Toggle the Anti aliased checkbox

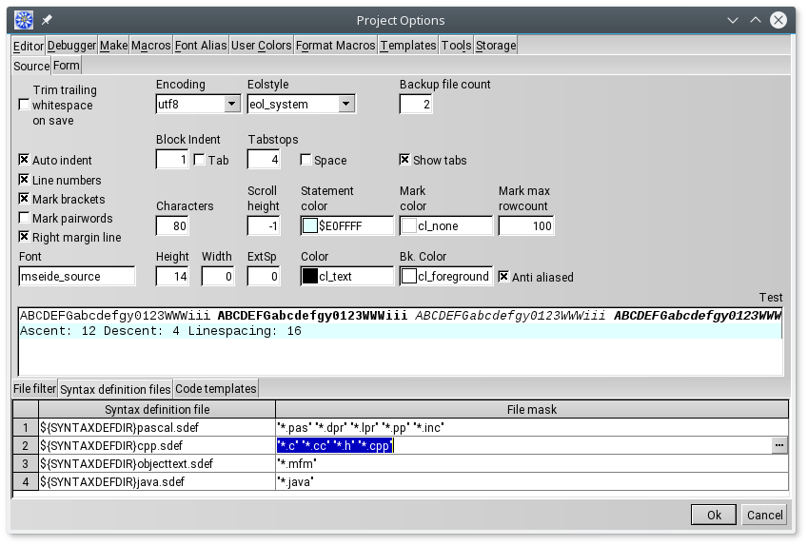pyautogui.click(x=503, y=277)
